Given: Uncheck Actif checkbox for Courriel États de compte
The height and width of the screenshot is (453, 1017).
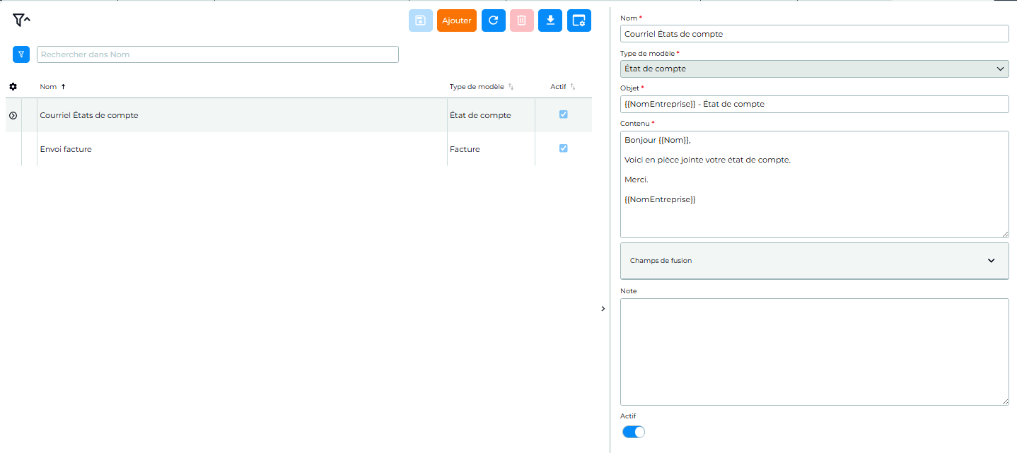Looking at the screenshot, I should (564, 114).
